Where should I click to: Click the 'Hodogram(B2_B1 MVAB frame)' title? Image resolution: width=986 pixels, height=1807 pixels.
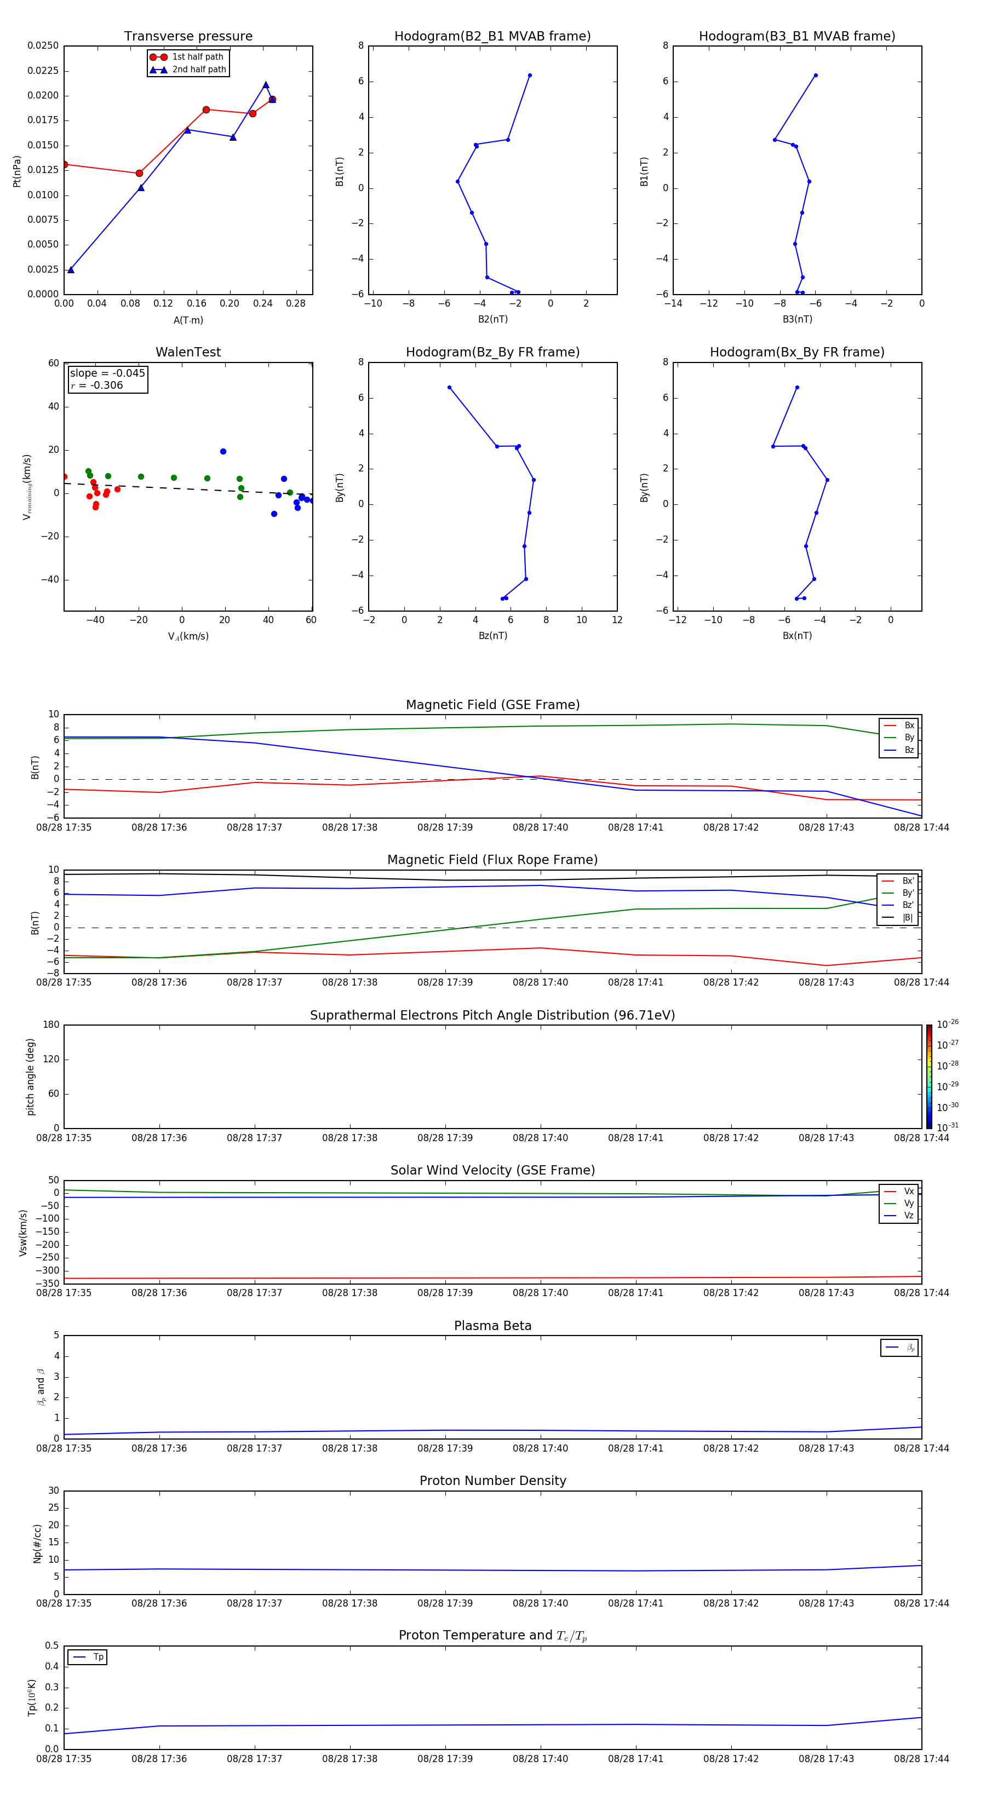[492, 37]
